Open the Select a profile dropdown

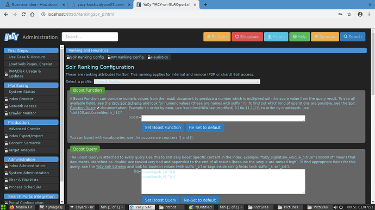point(177,82)
